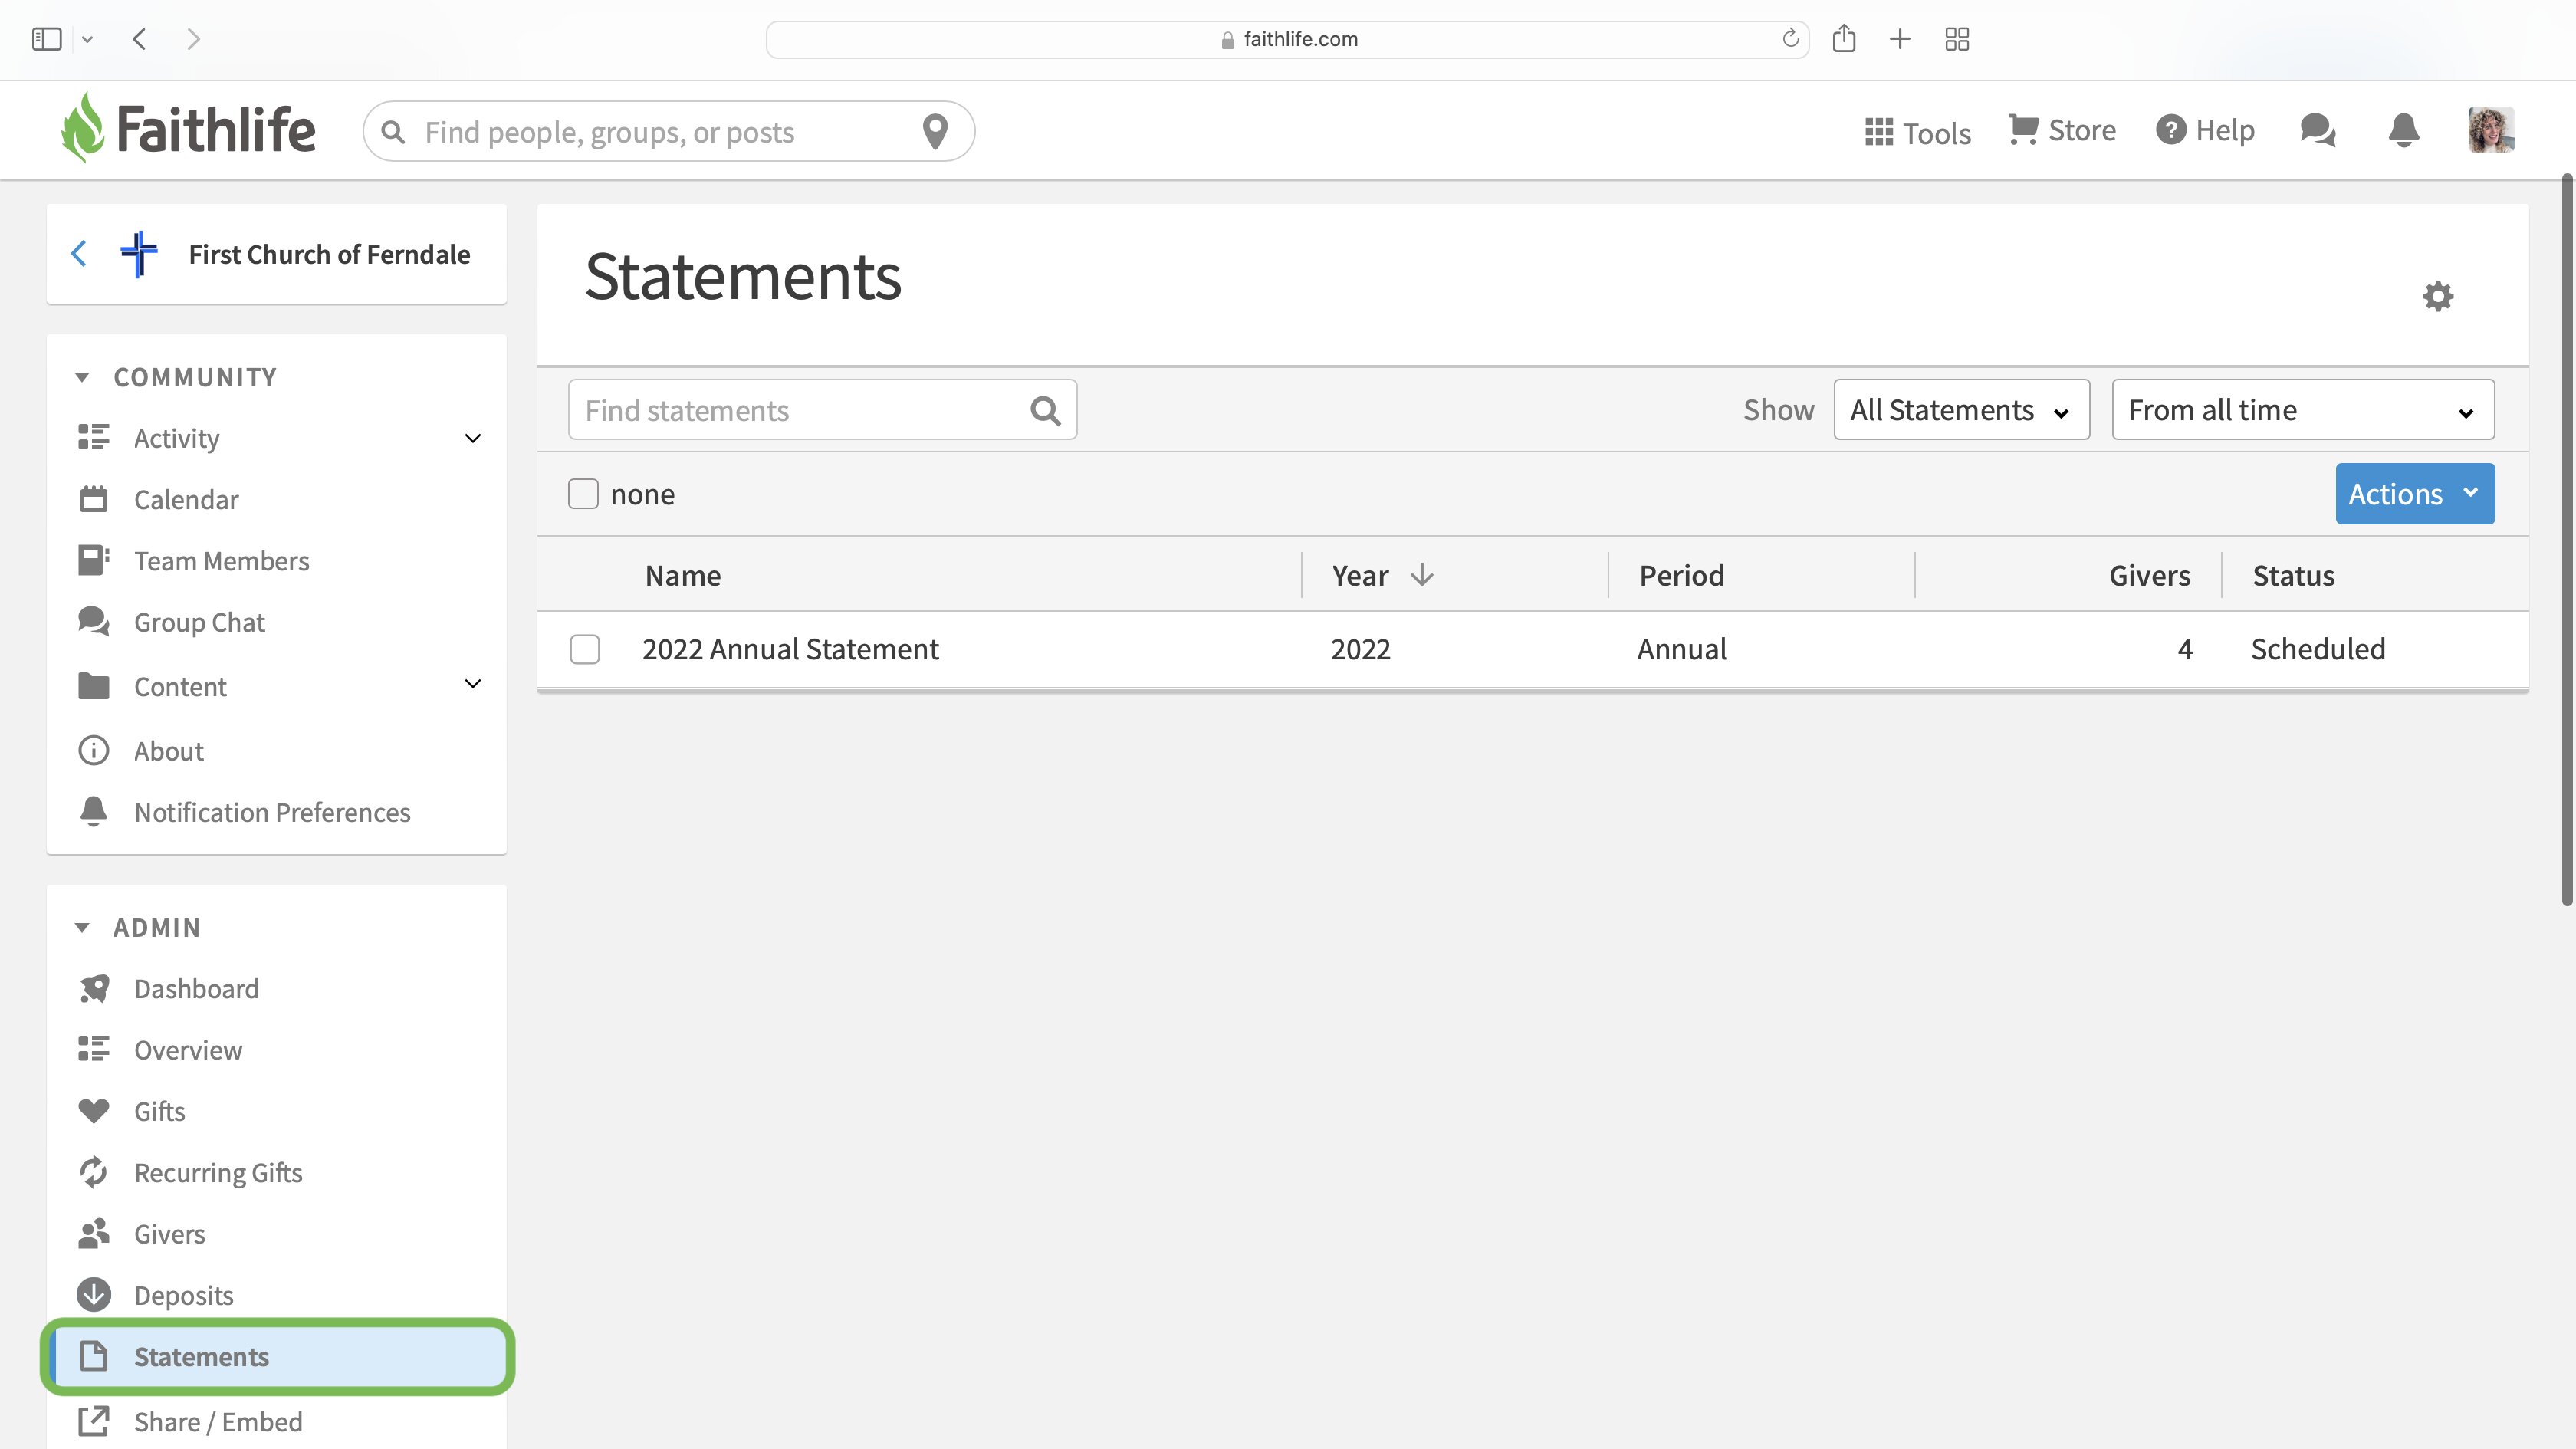The height and width of the screenshot is (1449, 2576).
Task: Click the First Church cross logo
Action: (139, 254)
